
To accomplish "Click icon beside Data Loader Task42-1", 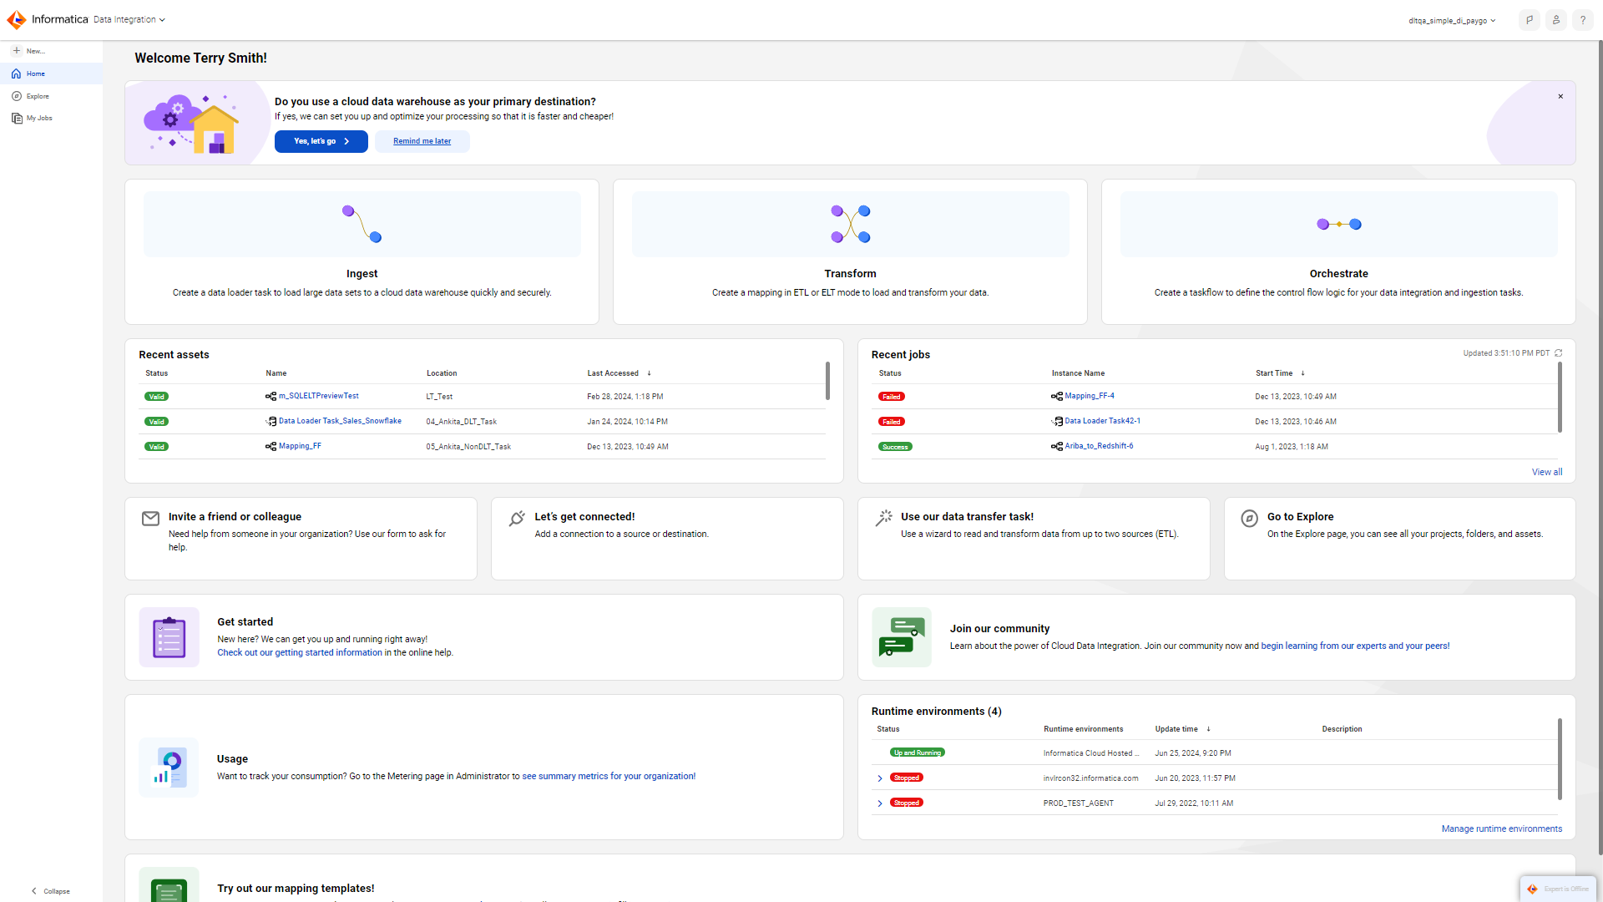I will click(x=1057, y=422).
